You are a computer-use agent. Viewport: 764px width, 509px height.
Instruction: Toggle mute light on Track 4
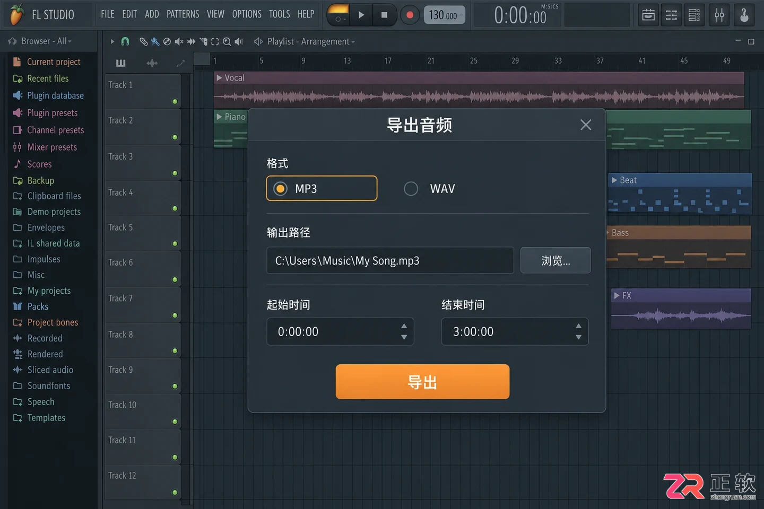[175, 208]
